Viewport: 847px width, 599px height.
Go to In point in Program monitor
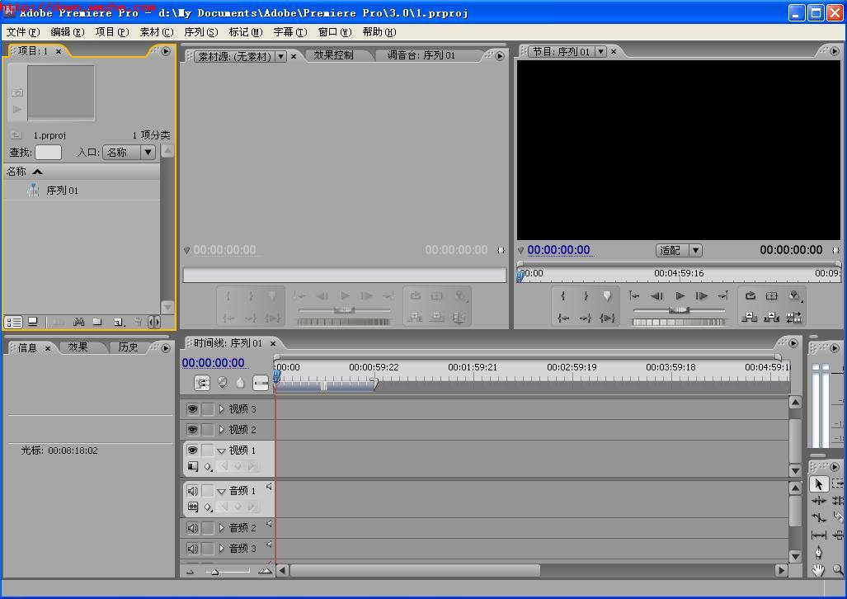563,318
